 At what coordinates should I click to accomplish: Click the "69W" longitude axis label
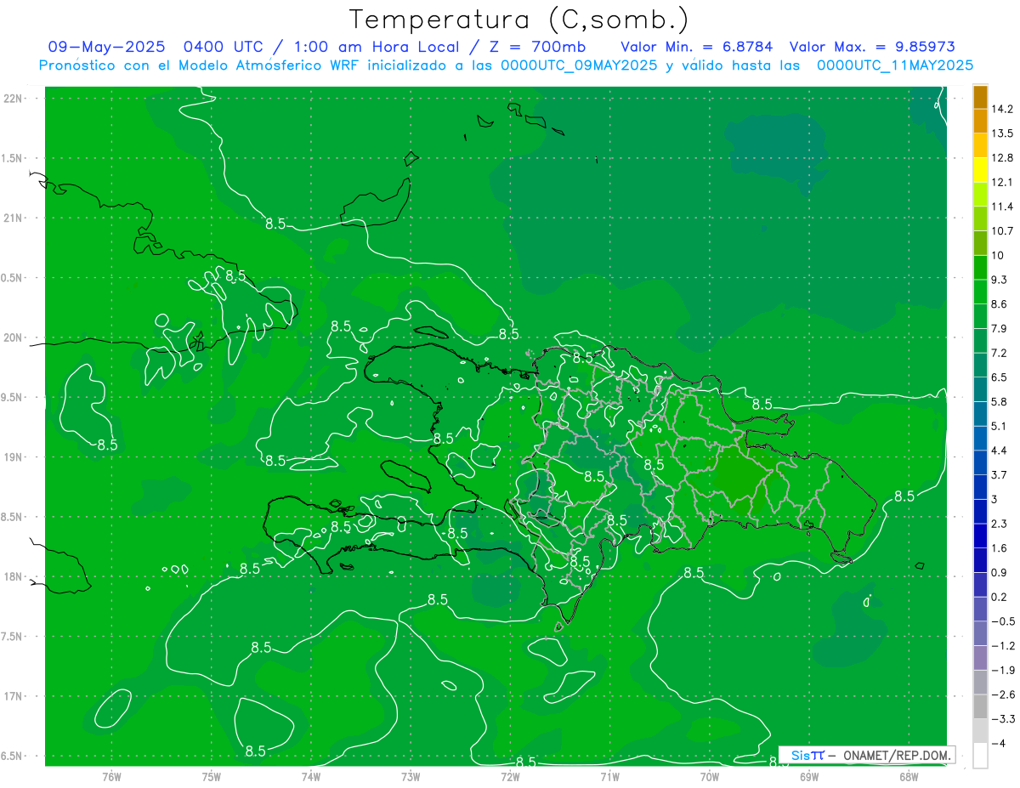809,777
